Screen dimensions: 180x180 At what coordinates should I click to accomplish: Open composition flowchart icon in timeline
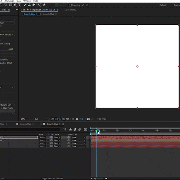65,129
